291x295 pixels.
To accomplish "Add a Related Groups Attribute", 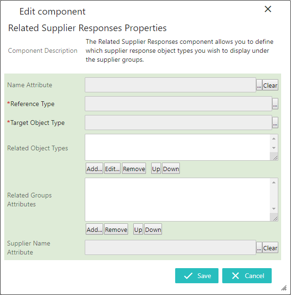I will coord(94,229).
